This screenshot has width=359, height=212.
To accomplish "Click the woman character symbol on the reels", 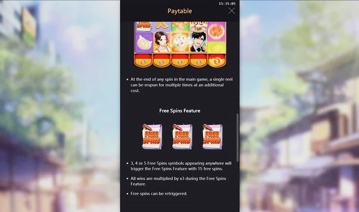I will click(x=162, y=43).
